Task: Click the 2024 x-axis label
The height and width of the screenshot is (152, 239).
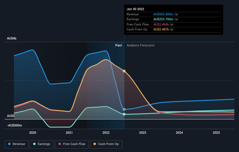Action: 179,133
